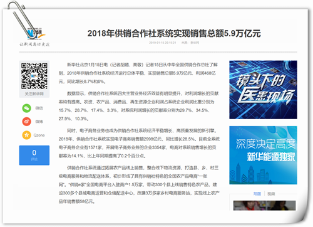Click the Weibo share icon
The height and width of the screenshot is (227, 313).
tap(27, 122)
